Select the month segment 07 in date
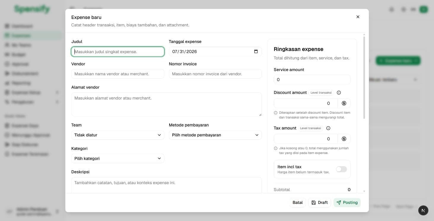 pyautogui.click(x=175, y=52)
